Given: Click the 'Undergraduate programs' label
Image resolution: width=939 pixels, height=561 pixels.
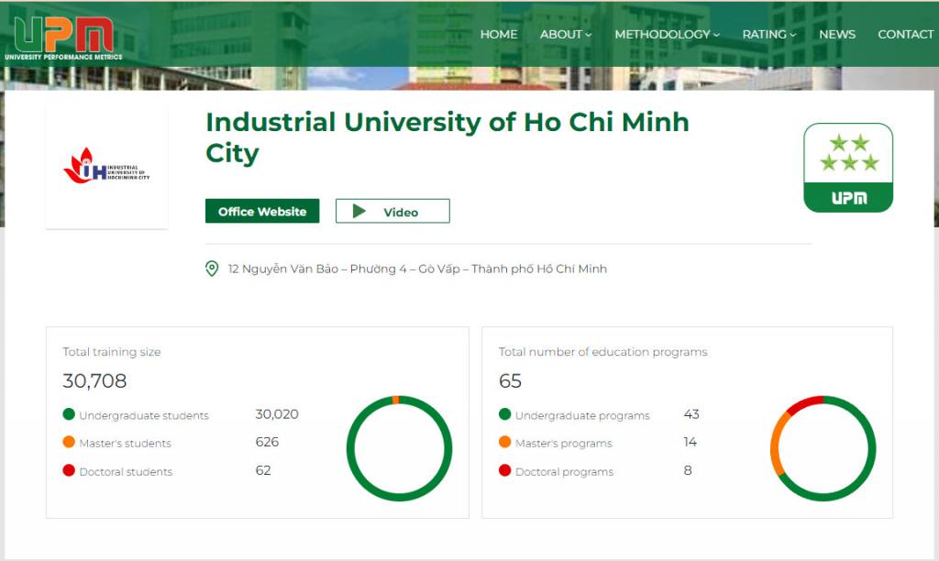Looking at the screenshot, I should coord(582,415).
